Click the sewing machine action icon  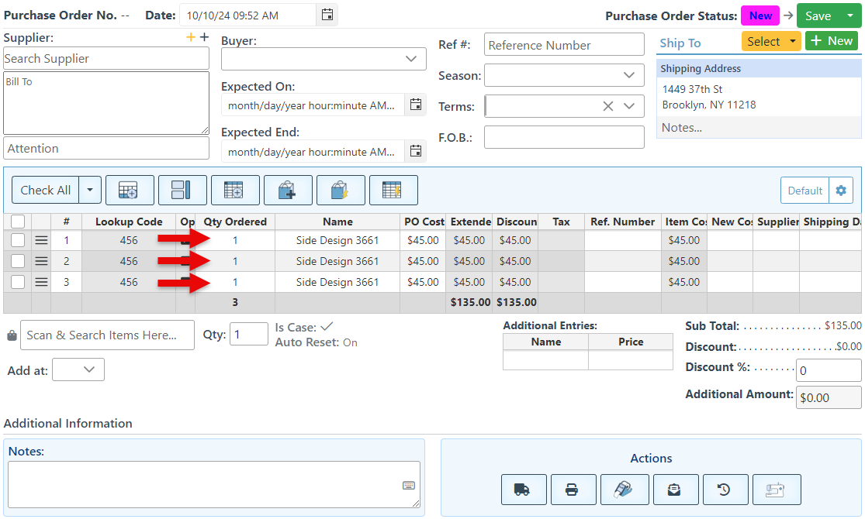(777, 490)
